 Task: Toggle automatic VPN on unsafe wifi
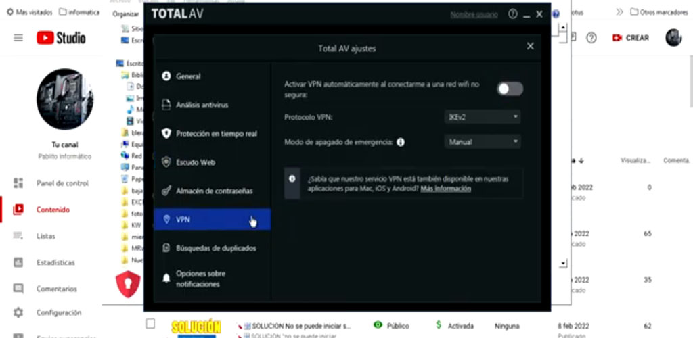click(510, 89)
